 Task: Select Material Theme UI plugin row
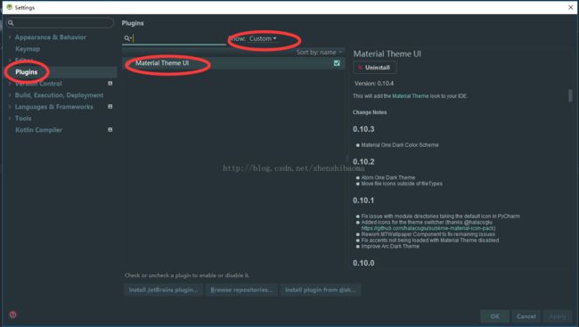[233, 63]
